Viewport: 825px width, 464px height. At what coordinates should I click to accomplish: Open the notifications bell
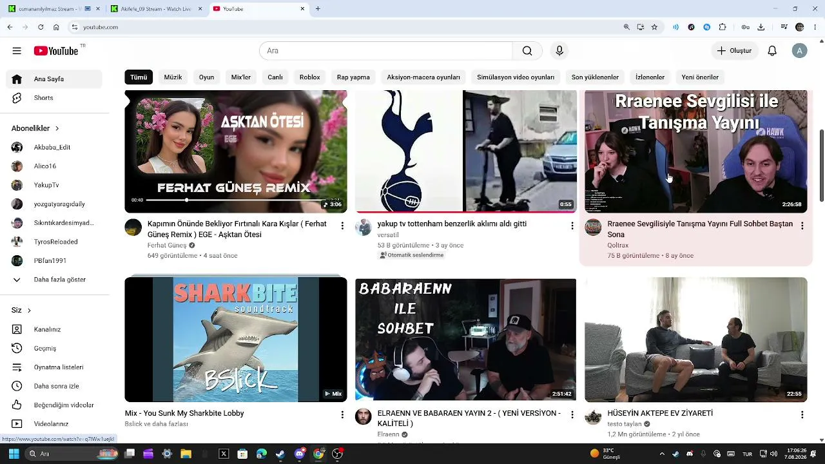coord(772,51)
